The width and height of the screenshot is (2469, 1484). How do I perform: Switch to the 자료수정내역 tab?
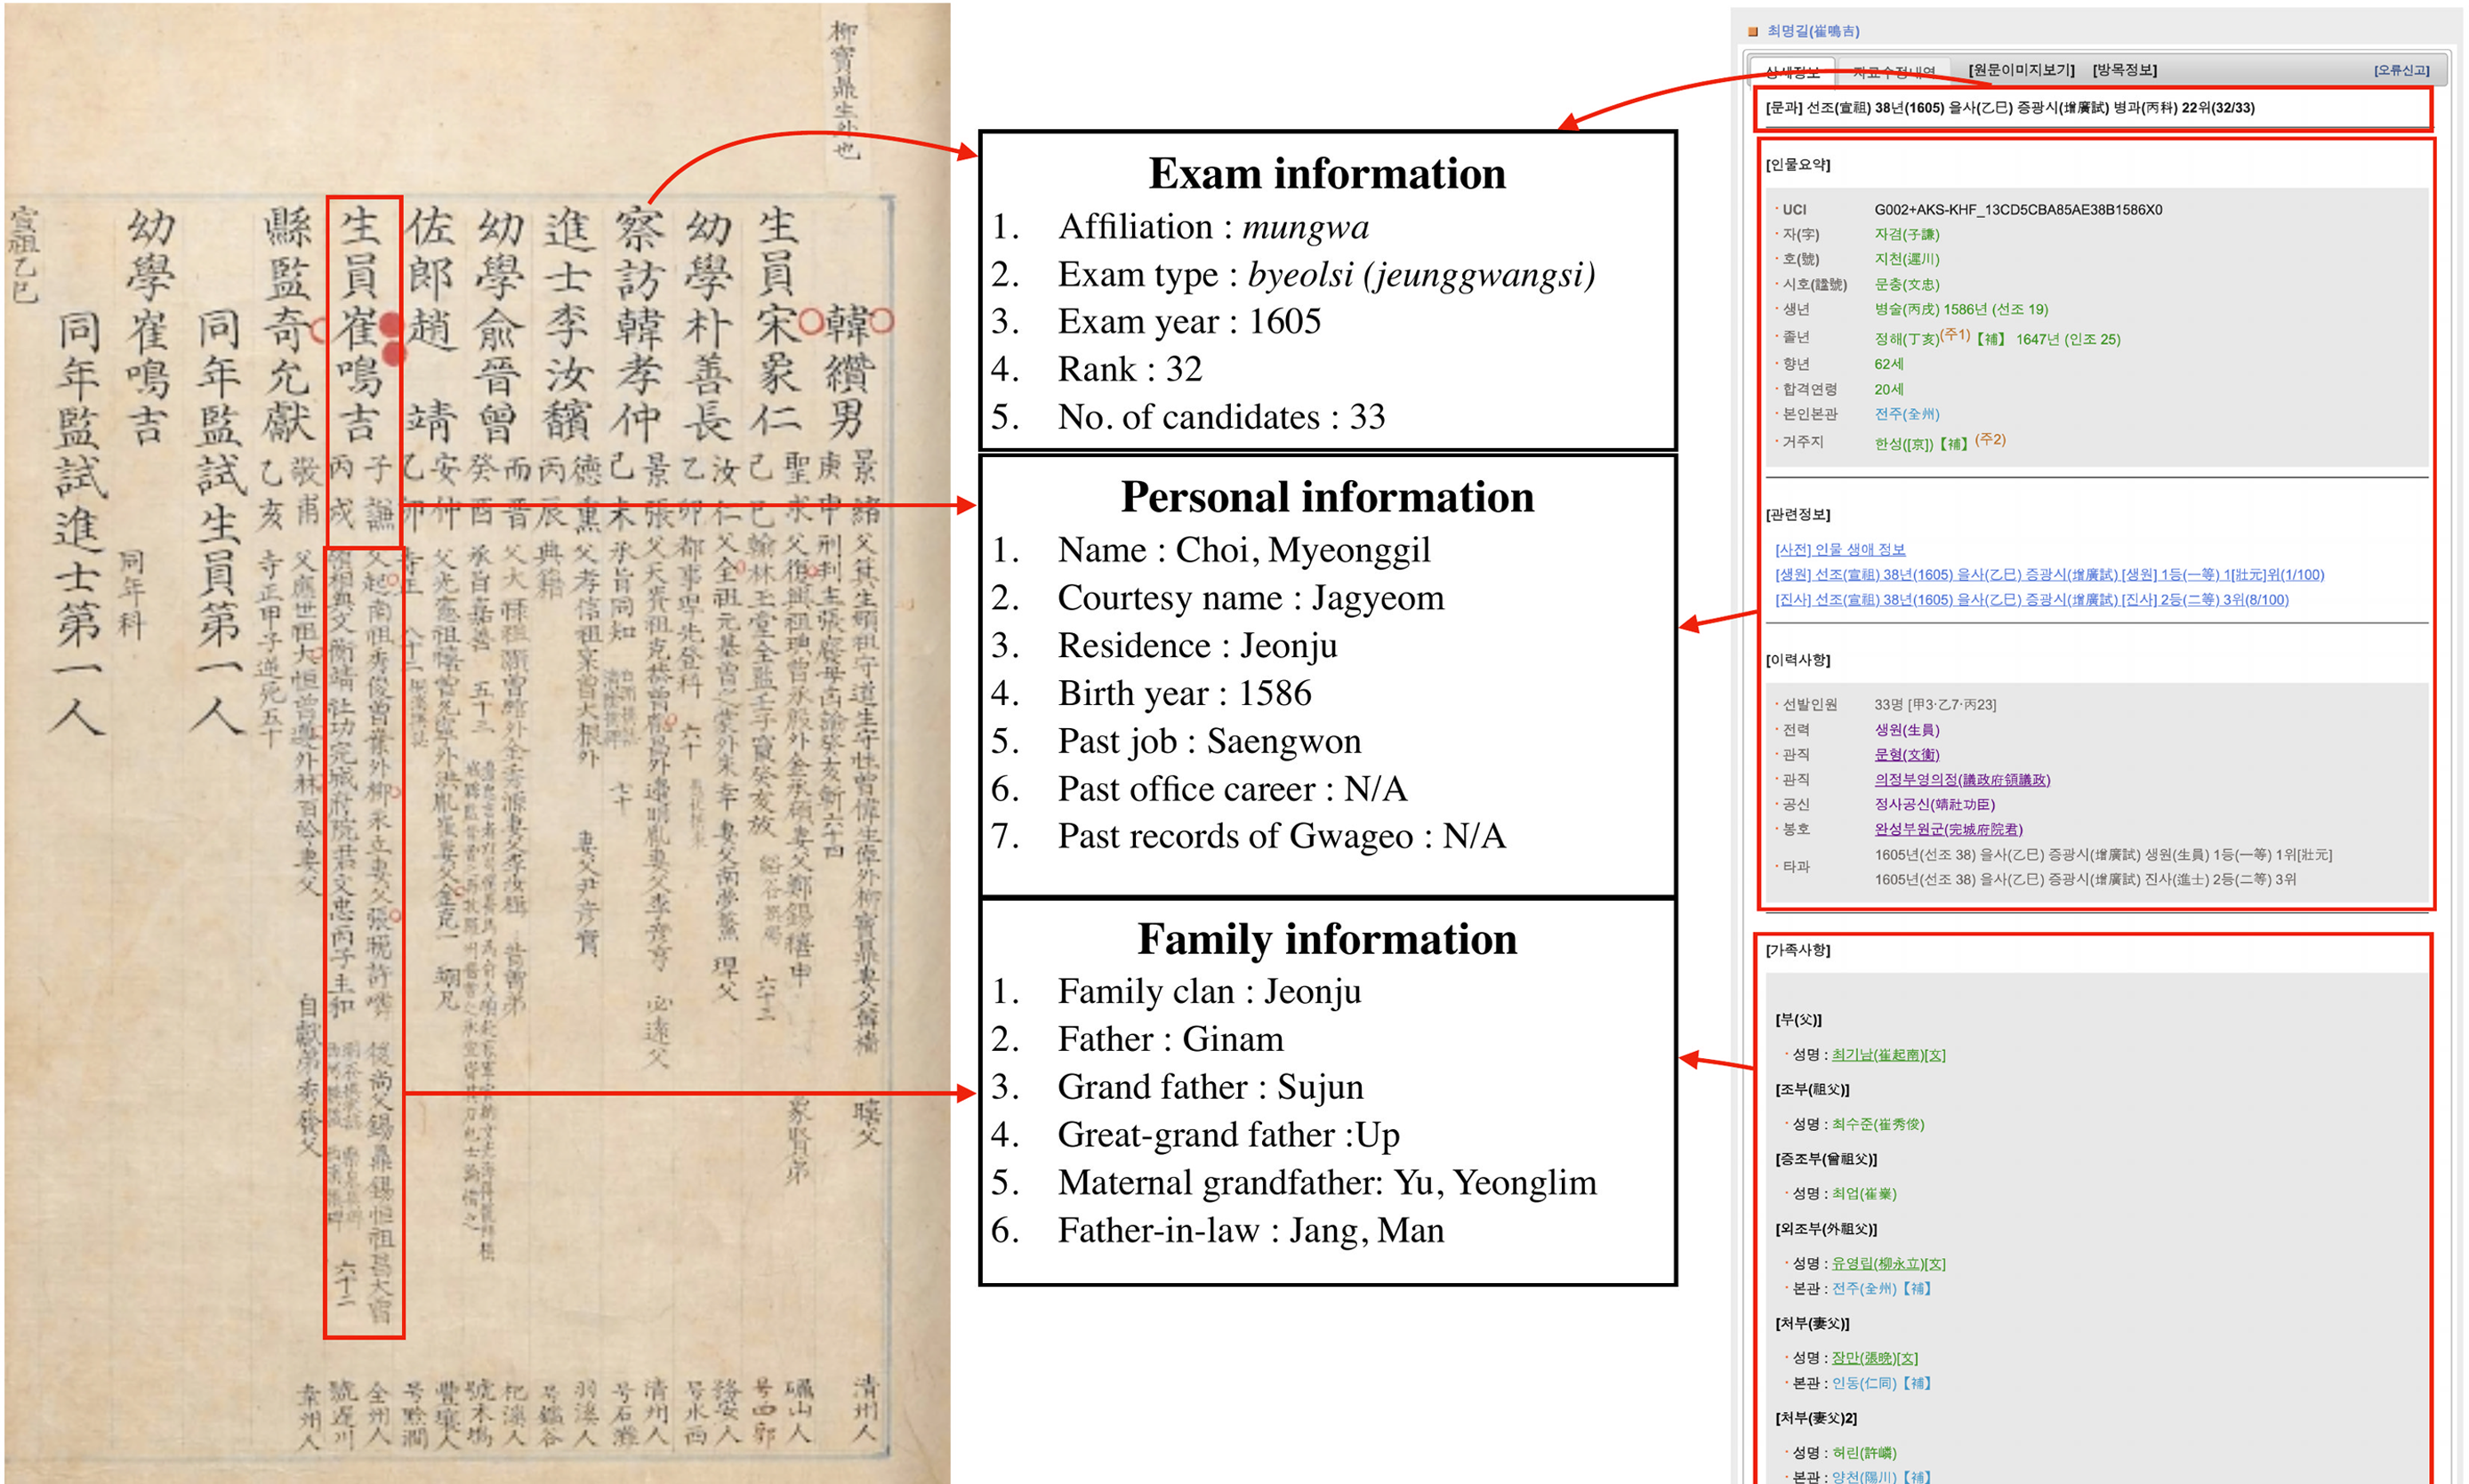1893,72
